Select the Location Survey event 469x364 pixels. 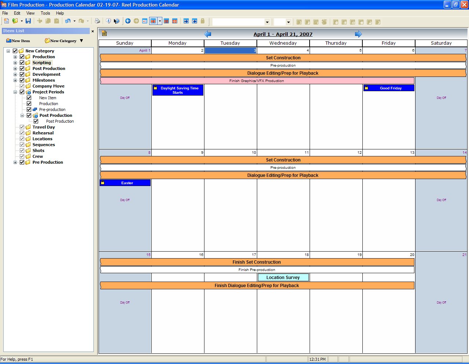pos(283,278)
